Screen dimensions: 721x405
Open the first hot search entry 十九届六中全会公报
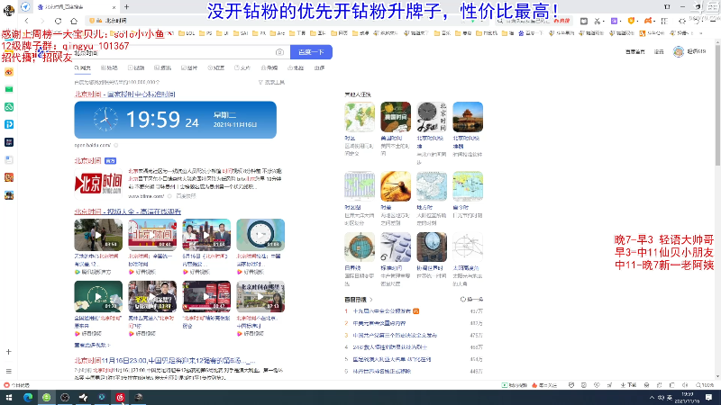(x=381, y=311)
